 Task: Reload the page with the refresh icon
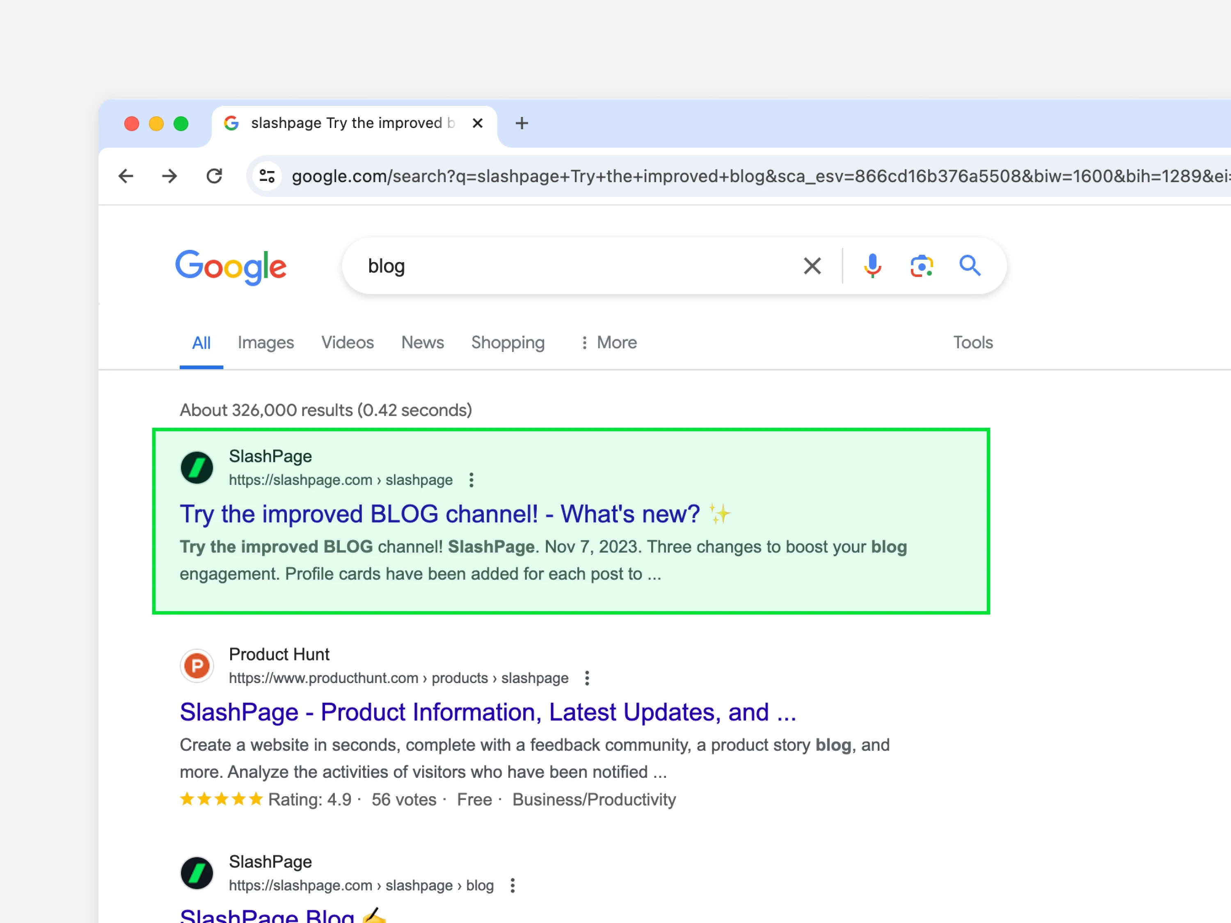pyautogui.click(x=214, y=176)
